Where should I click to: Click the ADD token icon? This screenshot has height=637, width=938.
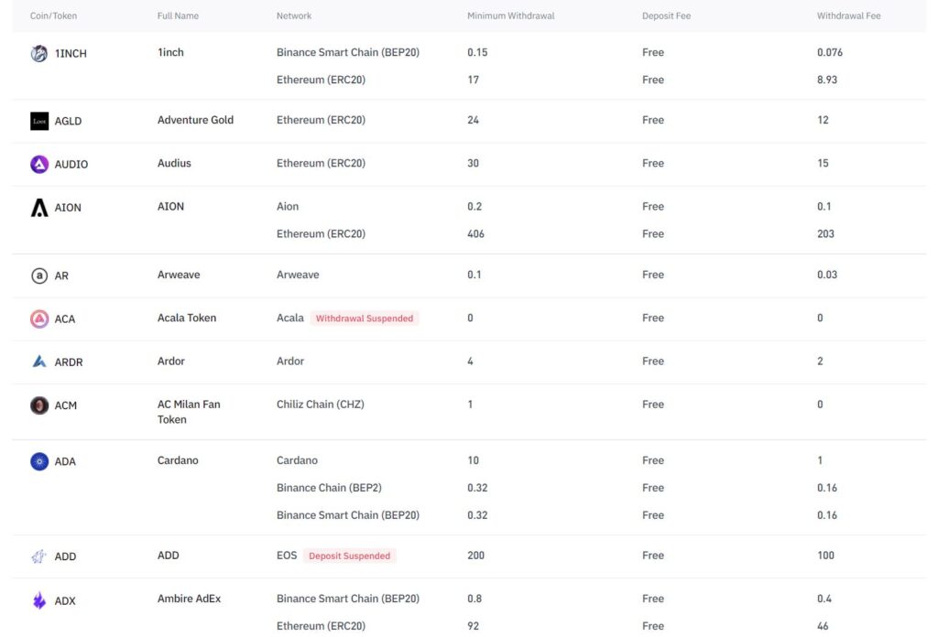[x=38, y=556]
